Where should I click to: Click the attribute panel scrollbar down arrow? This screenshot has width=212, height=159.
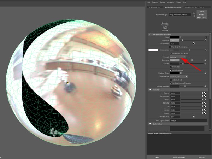[x=210, y=130]
